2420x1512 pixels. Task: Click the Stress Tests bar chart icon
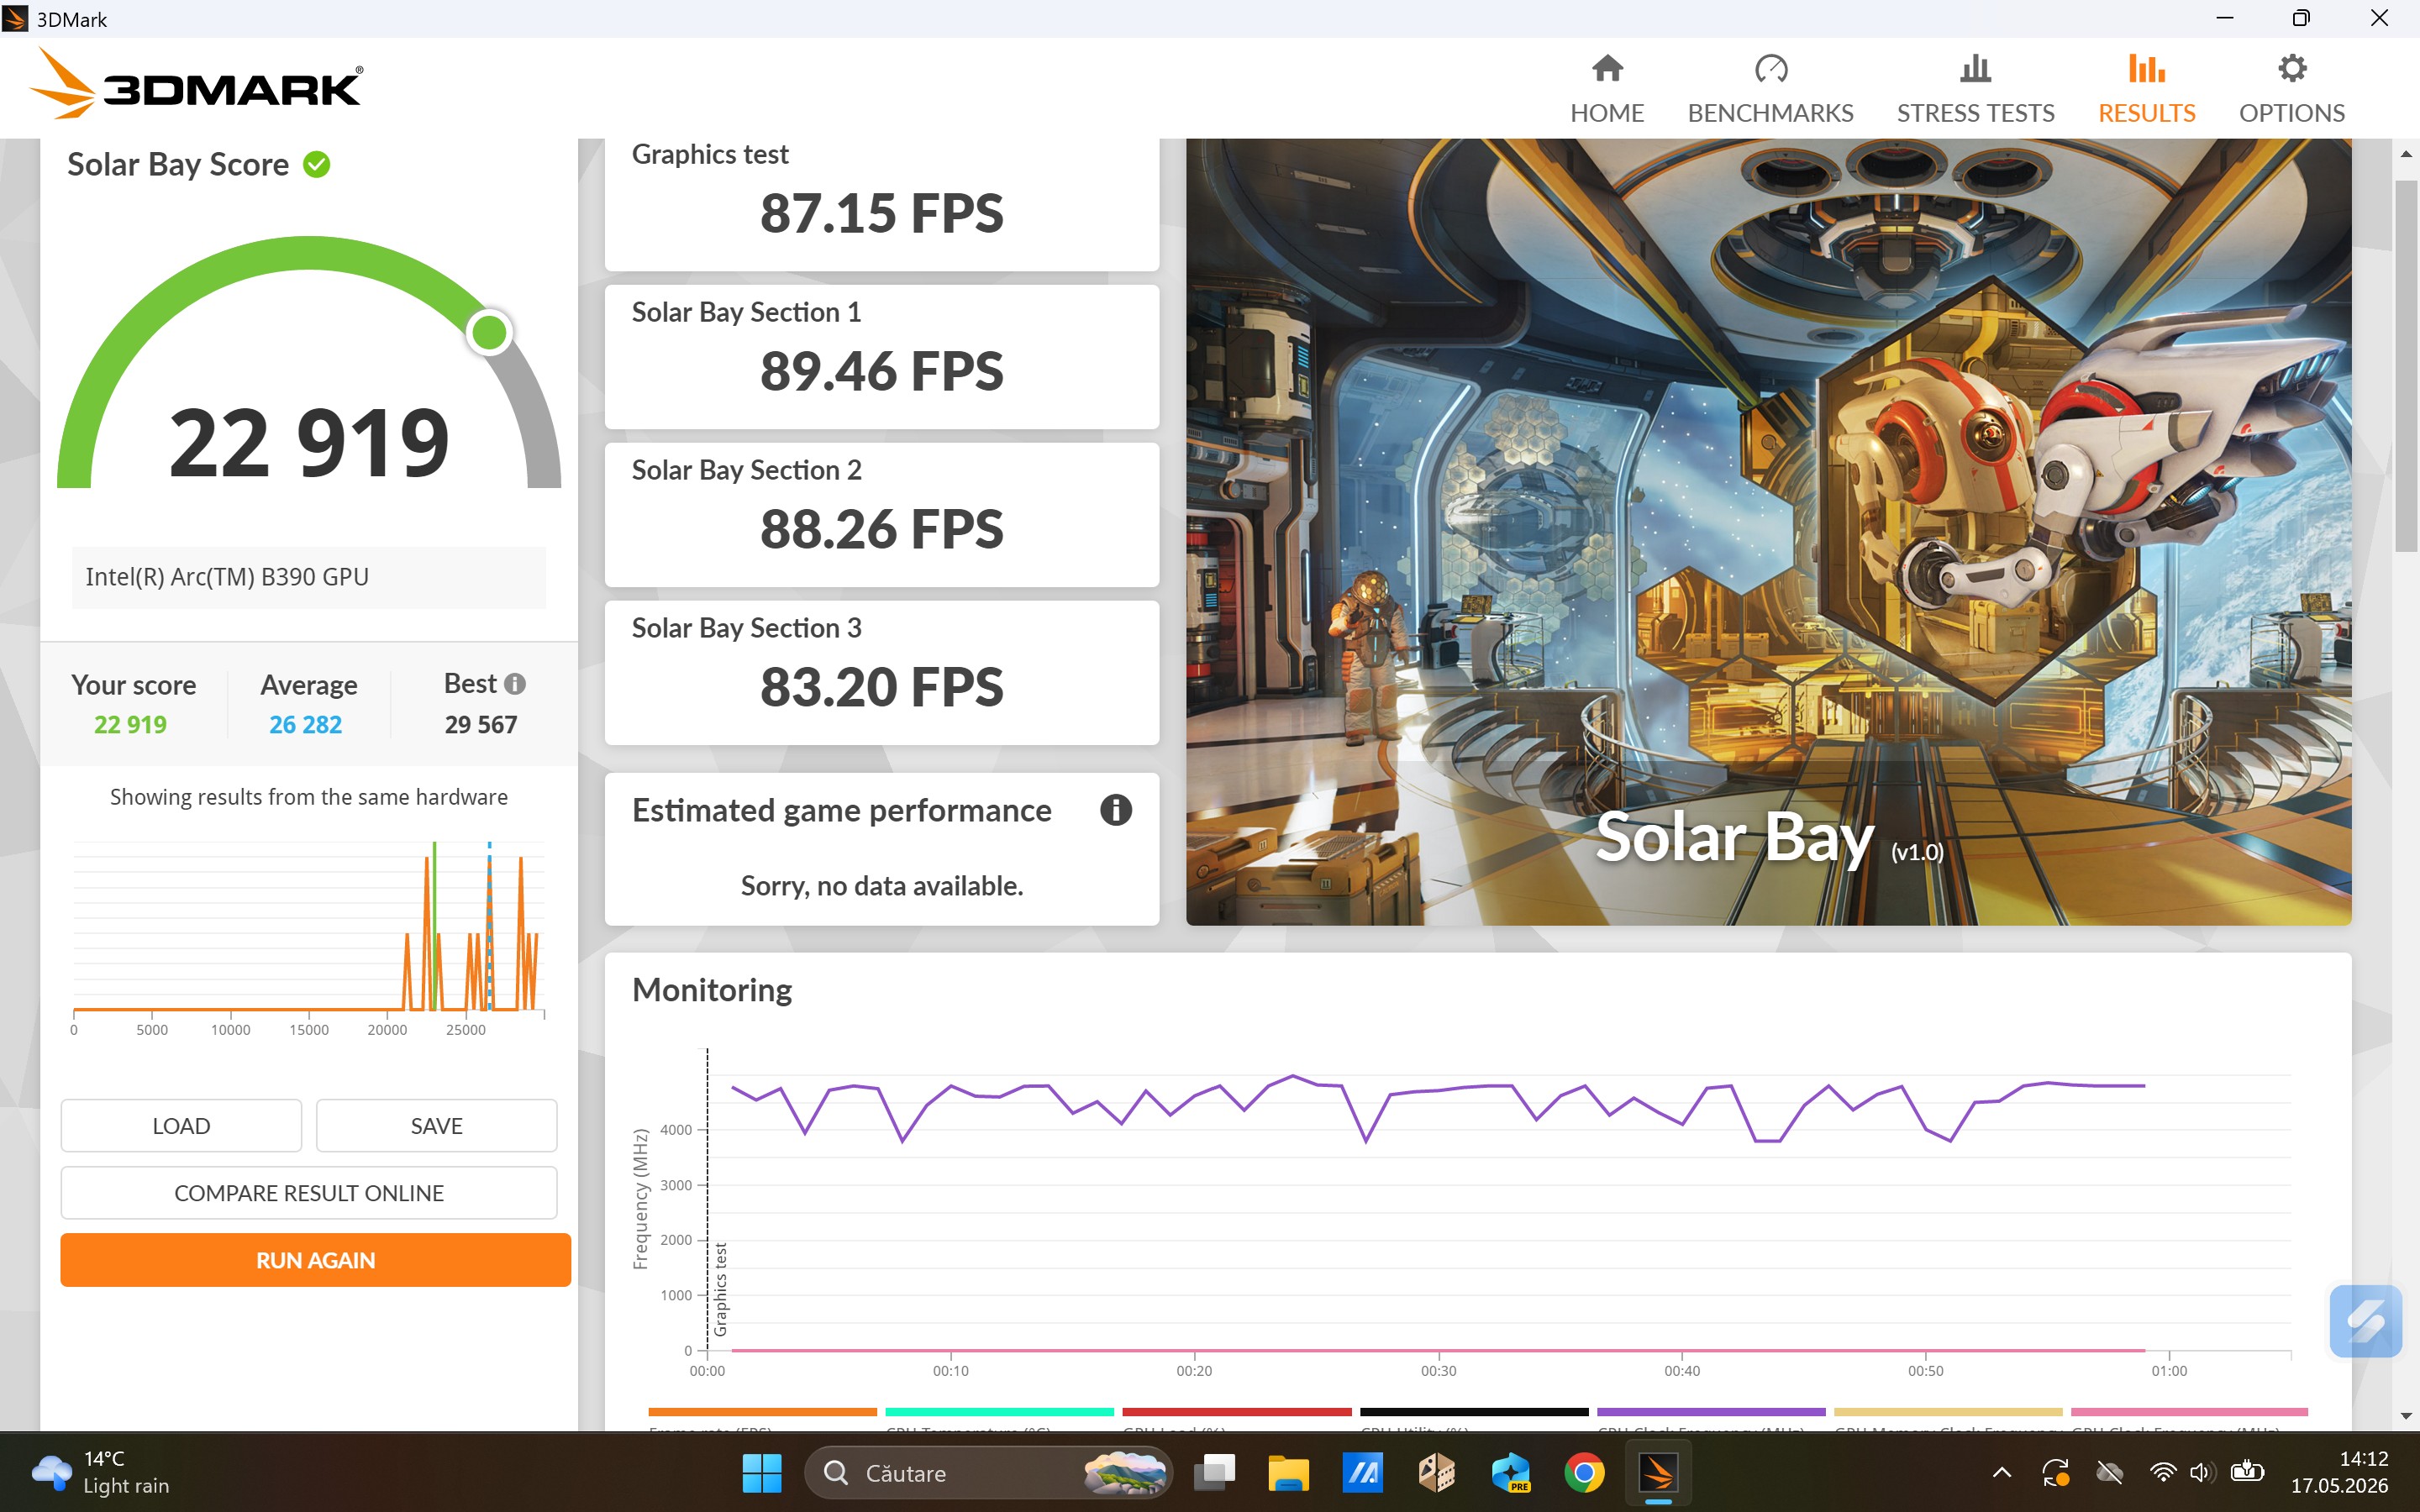1975,68
